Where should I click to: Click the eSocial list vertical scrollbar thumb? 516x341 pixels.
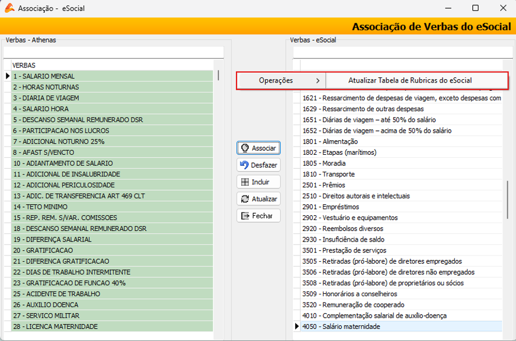click(x=507, y=200)
